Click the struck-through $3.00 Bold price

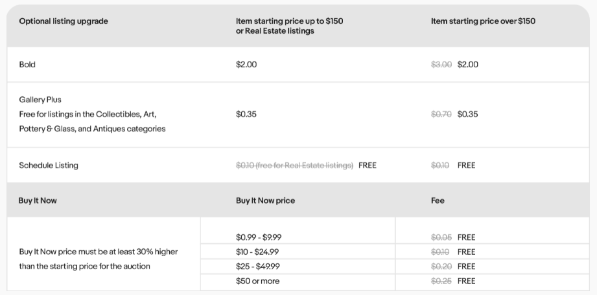(x=441, y=65)
